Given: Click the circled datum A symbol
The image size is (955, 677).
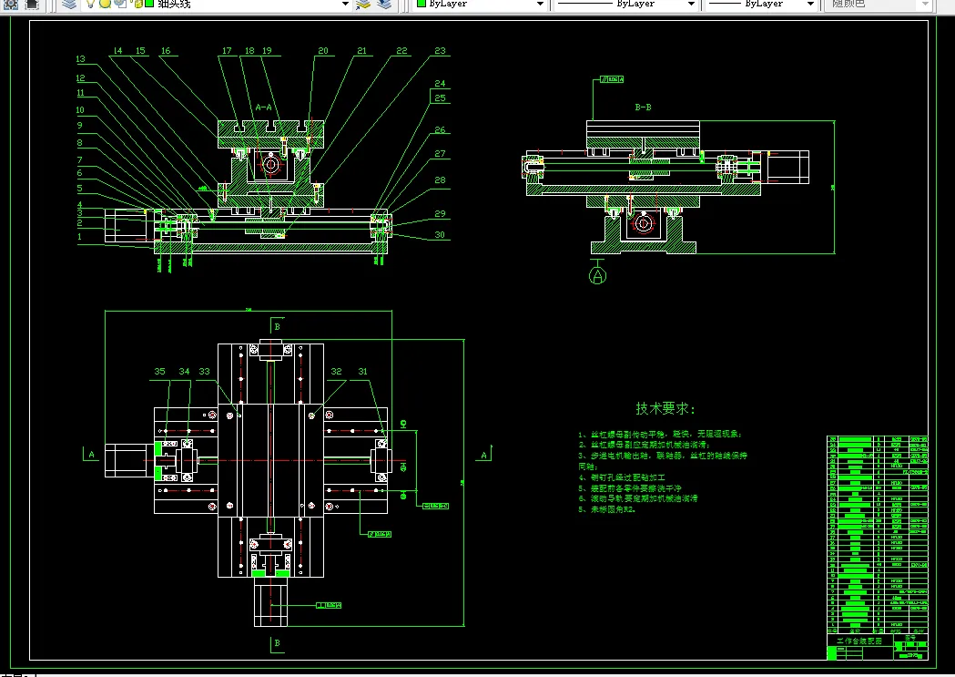Looking at the screenshot, I should (597, 274).
